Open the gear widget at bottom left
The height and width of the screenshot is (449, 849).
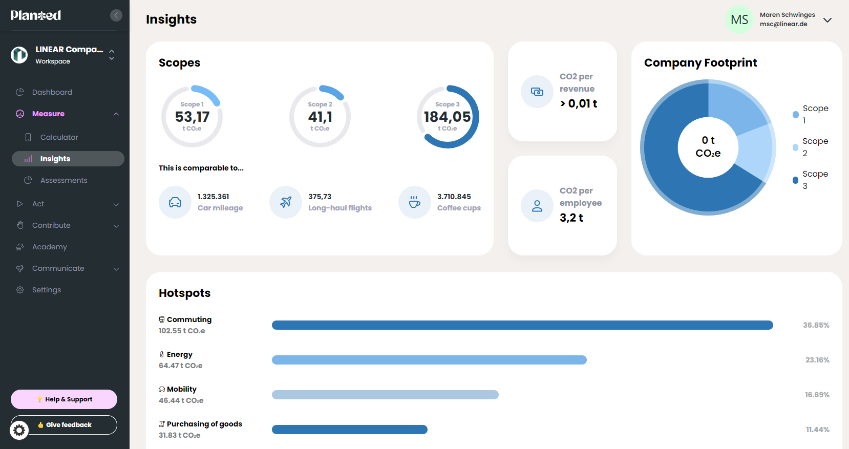19,431
